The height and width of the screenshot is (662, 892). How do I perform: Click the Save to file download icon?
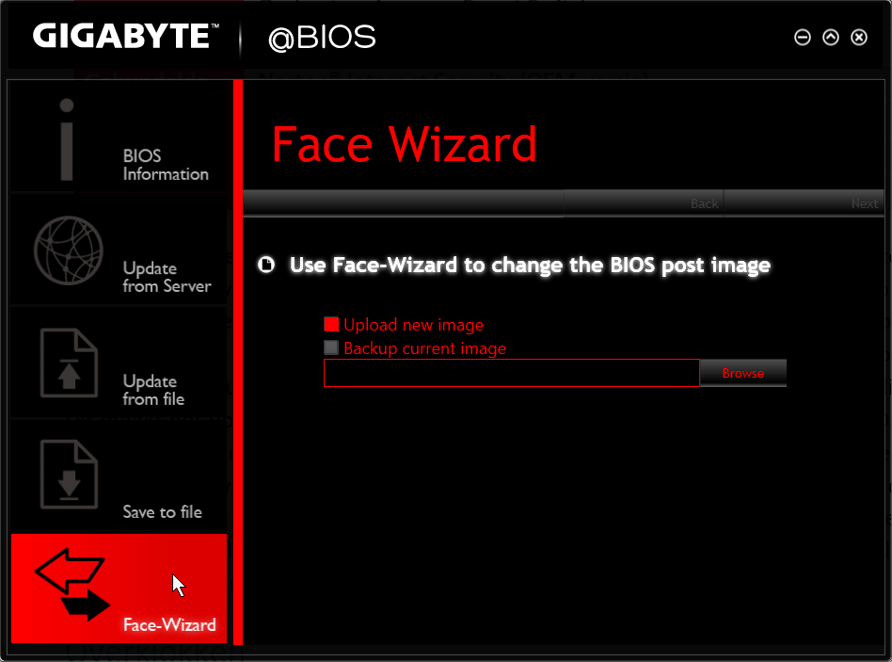pos(69,475)
